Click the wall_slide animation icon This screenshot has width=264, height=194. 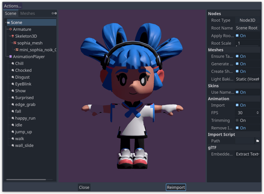13,145
